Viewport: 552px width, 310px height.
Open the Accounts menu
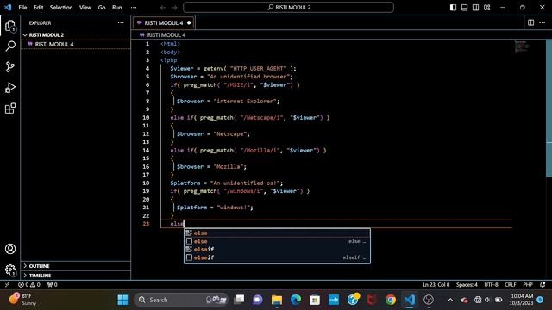(x=10, y=249)
